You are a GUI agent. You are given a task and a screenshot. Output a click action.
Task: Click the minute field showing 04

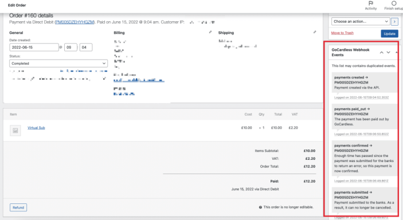86,48
